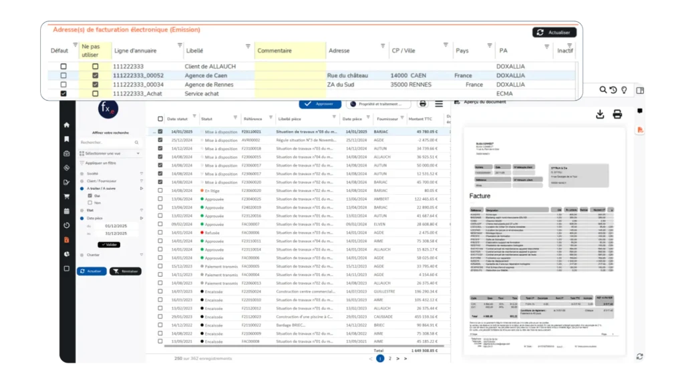Open the hamburger menu above the table

coord(439,103)
